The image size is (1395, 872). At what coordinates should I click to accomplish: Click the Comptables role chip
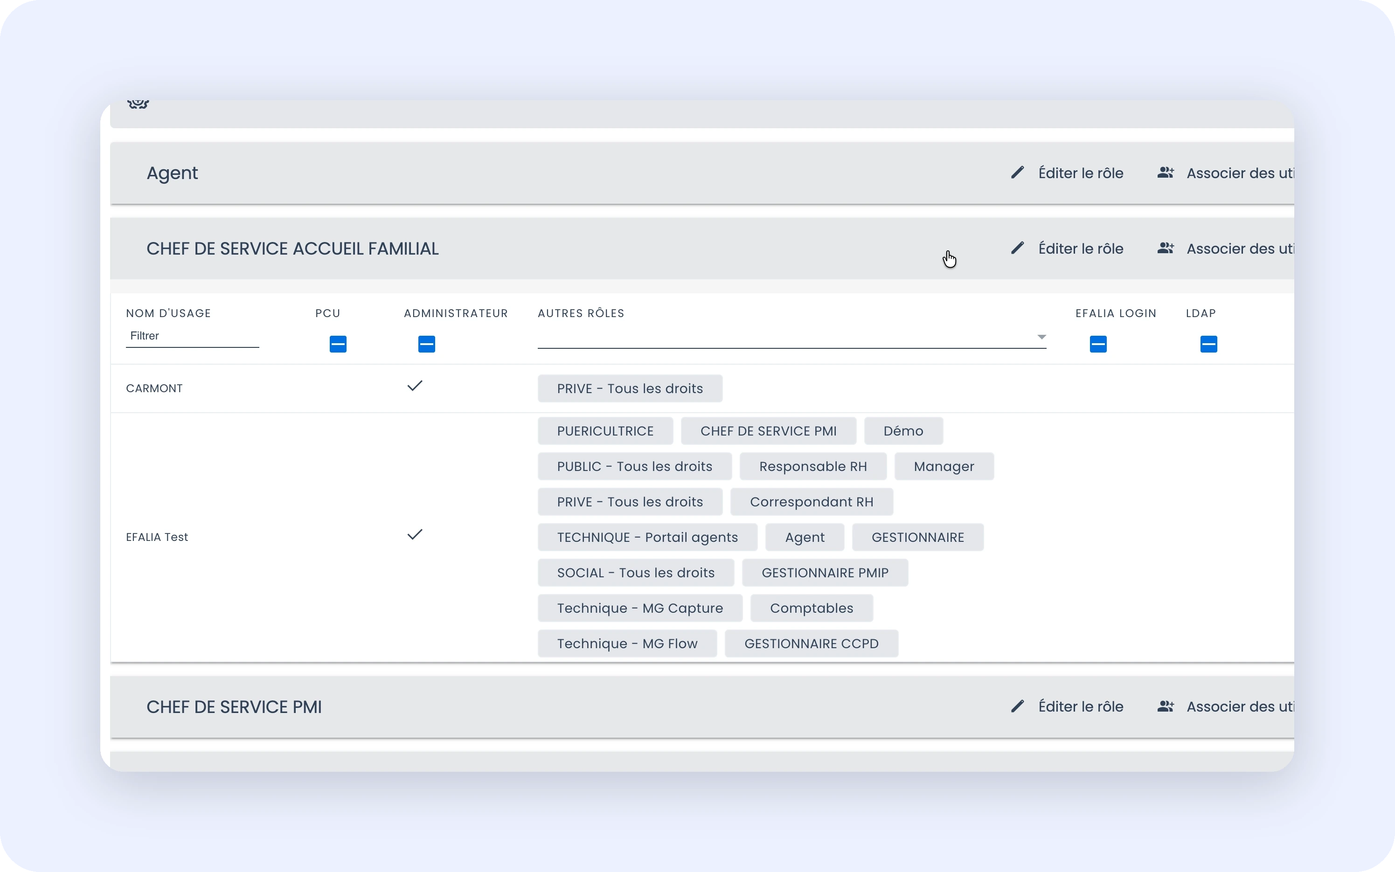click(812, 609)
